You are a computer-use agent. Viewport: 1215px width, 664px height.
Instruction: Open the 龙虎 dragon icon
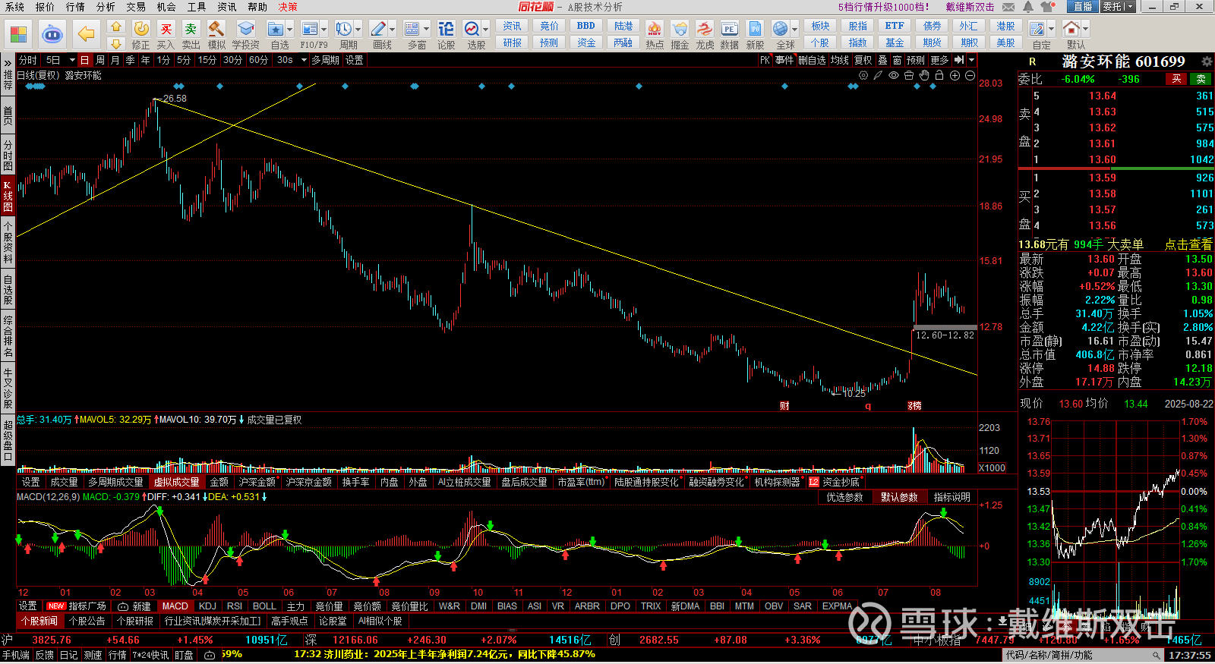[705, 29]
